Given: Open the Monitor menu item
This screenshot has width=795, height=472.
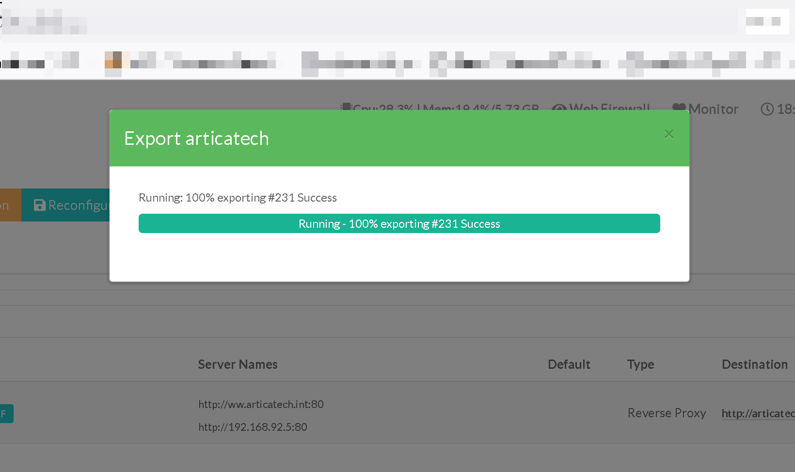Looking at the screenshot, I should click(713, 109).
